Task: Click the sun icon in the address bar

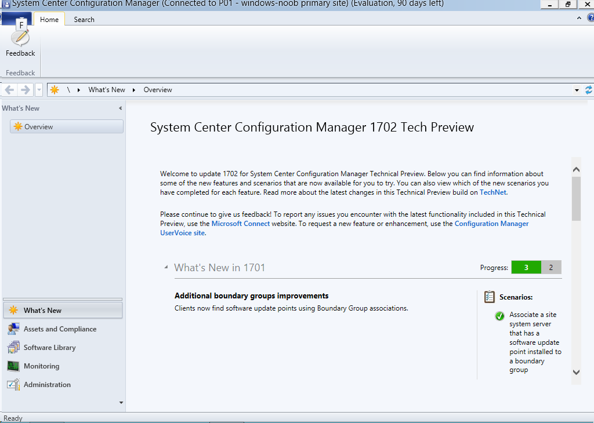Action: [55, 90]
